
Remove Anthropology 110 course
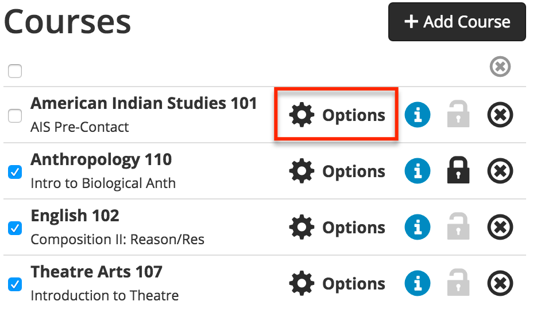click(500, 171)
